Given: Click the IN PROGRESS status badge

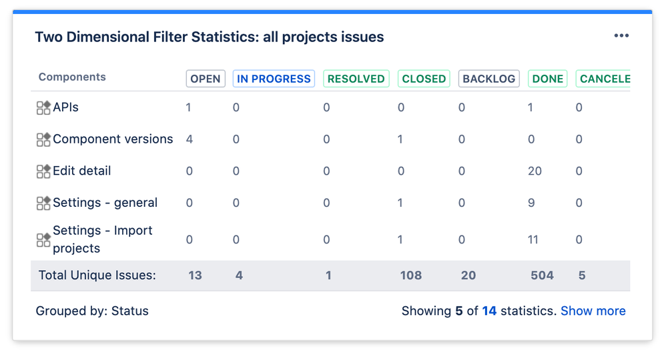Looking at the screenshot, I should (x=274, y=79).
